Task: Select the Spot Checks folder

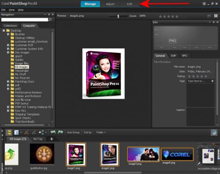Action: pos(23,118)
